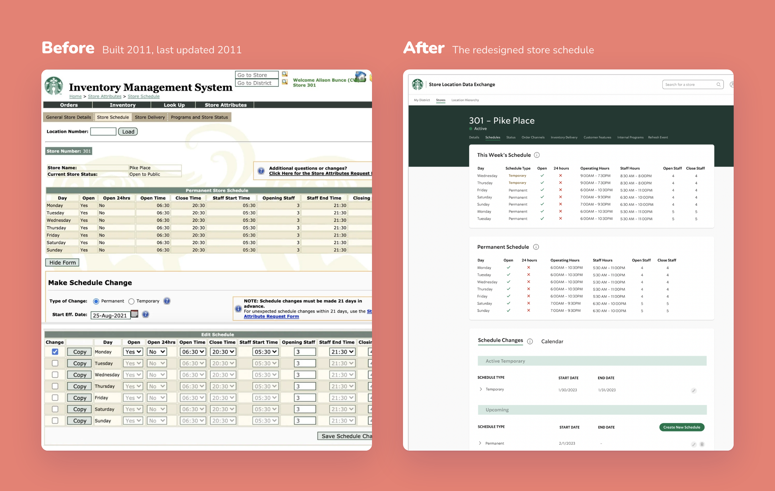The width and height of the screenshot is (775, 491).
Task: Click the info icon beside the 21 days NOTE
Action: click(238, 309)
